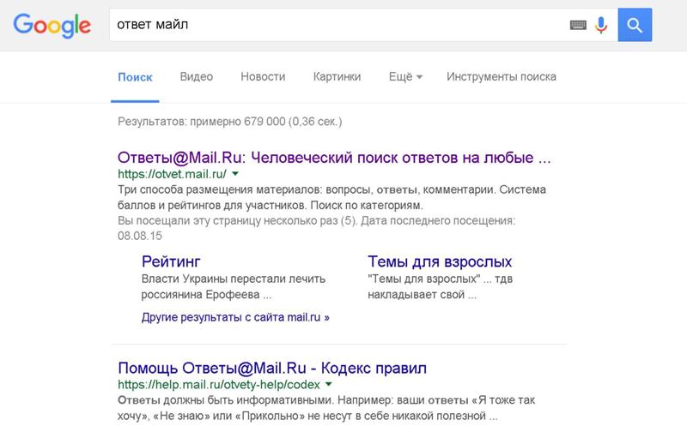Click the visit date '08.08.15' text
The height and width of the screenshot is (426, 687).
coord(140,237)
